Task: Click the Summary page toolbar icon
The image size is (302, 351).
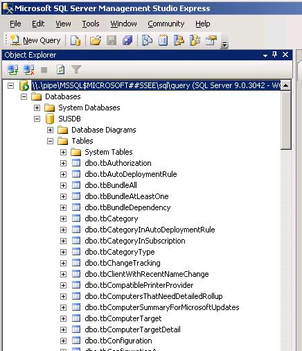Action: 163,40
